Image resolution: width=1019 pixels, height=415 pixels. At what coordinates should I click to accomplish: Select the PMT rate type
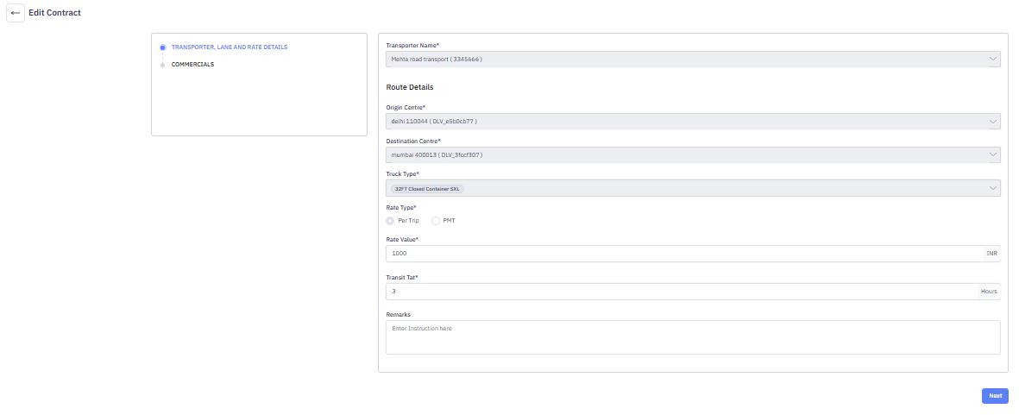coord(436,221)
